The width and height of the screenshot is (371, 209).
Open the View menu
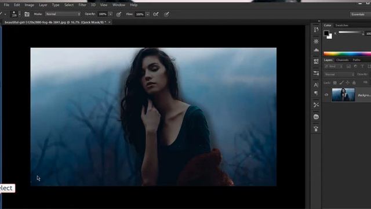tap(104, 5)
